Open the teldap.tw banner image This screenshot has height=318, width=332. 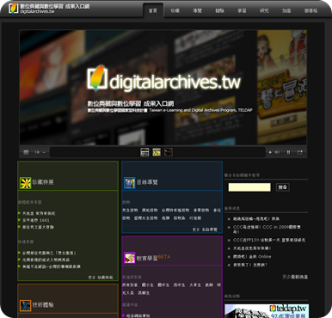coord(267,311)
